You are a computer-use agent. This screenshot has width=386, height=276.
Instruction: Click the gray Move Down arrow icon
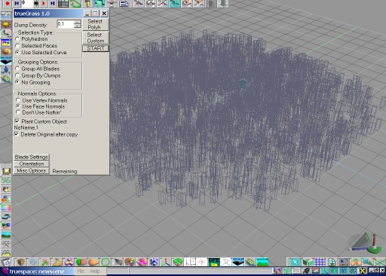point(222,3)
